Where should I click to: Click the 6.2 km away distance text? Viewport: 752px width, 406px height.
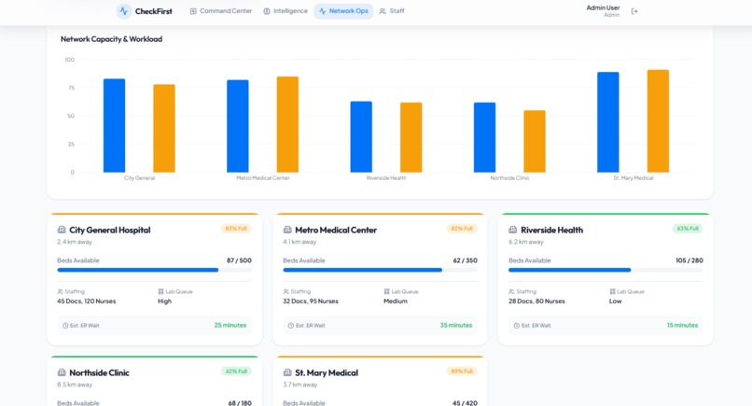coord(526,242)
